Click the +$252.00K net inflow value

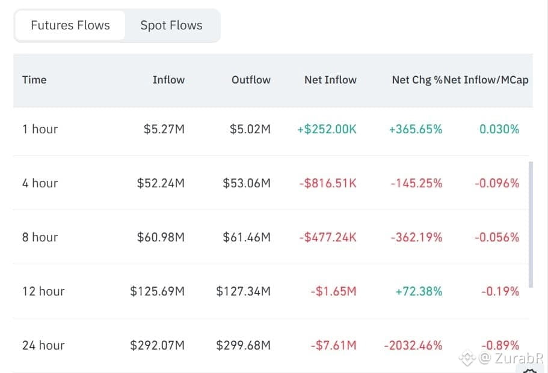coord(327,129)
